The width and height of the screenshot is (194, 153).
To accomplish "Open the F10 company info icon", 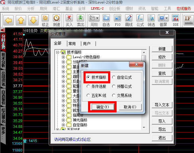I will point(117,20).
